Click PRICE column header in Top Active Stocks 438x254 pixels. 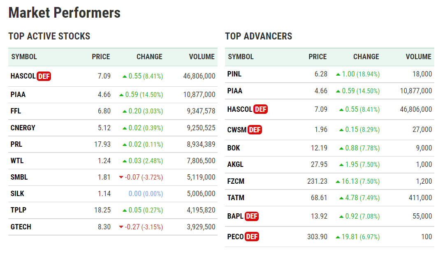(x=101, y=57)
